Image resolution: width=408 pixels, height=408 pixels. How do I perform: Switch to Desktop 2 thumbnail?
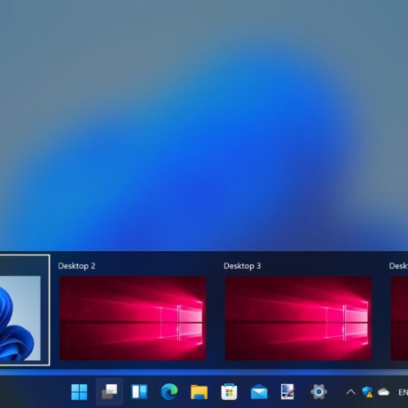(x=133, y=318)
